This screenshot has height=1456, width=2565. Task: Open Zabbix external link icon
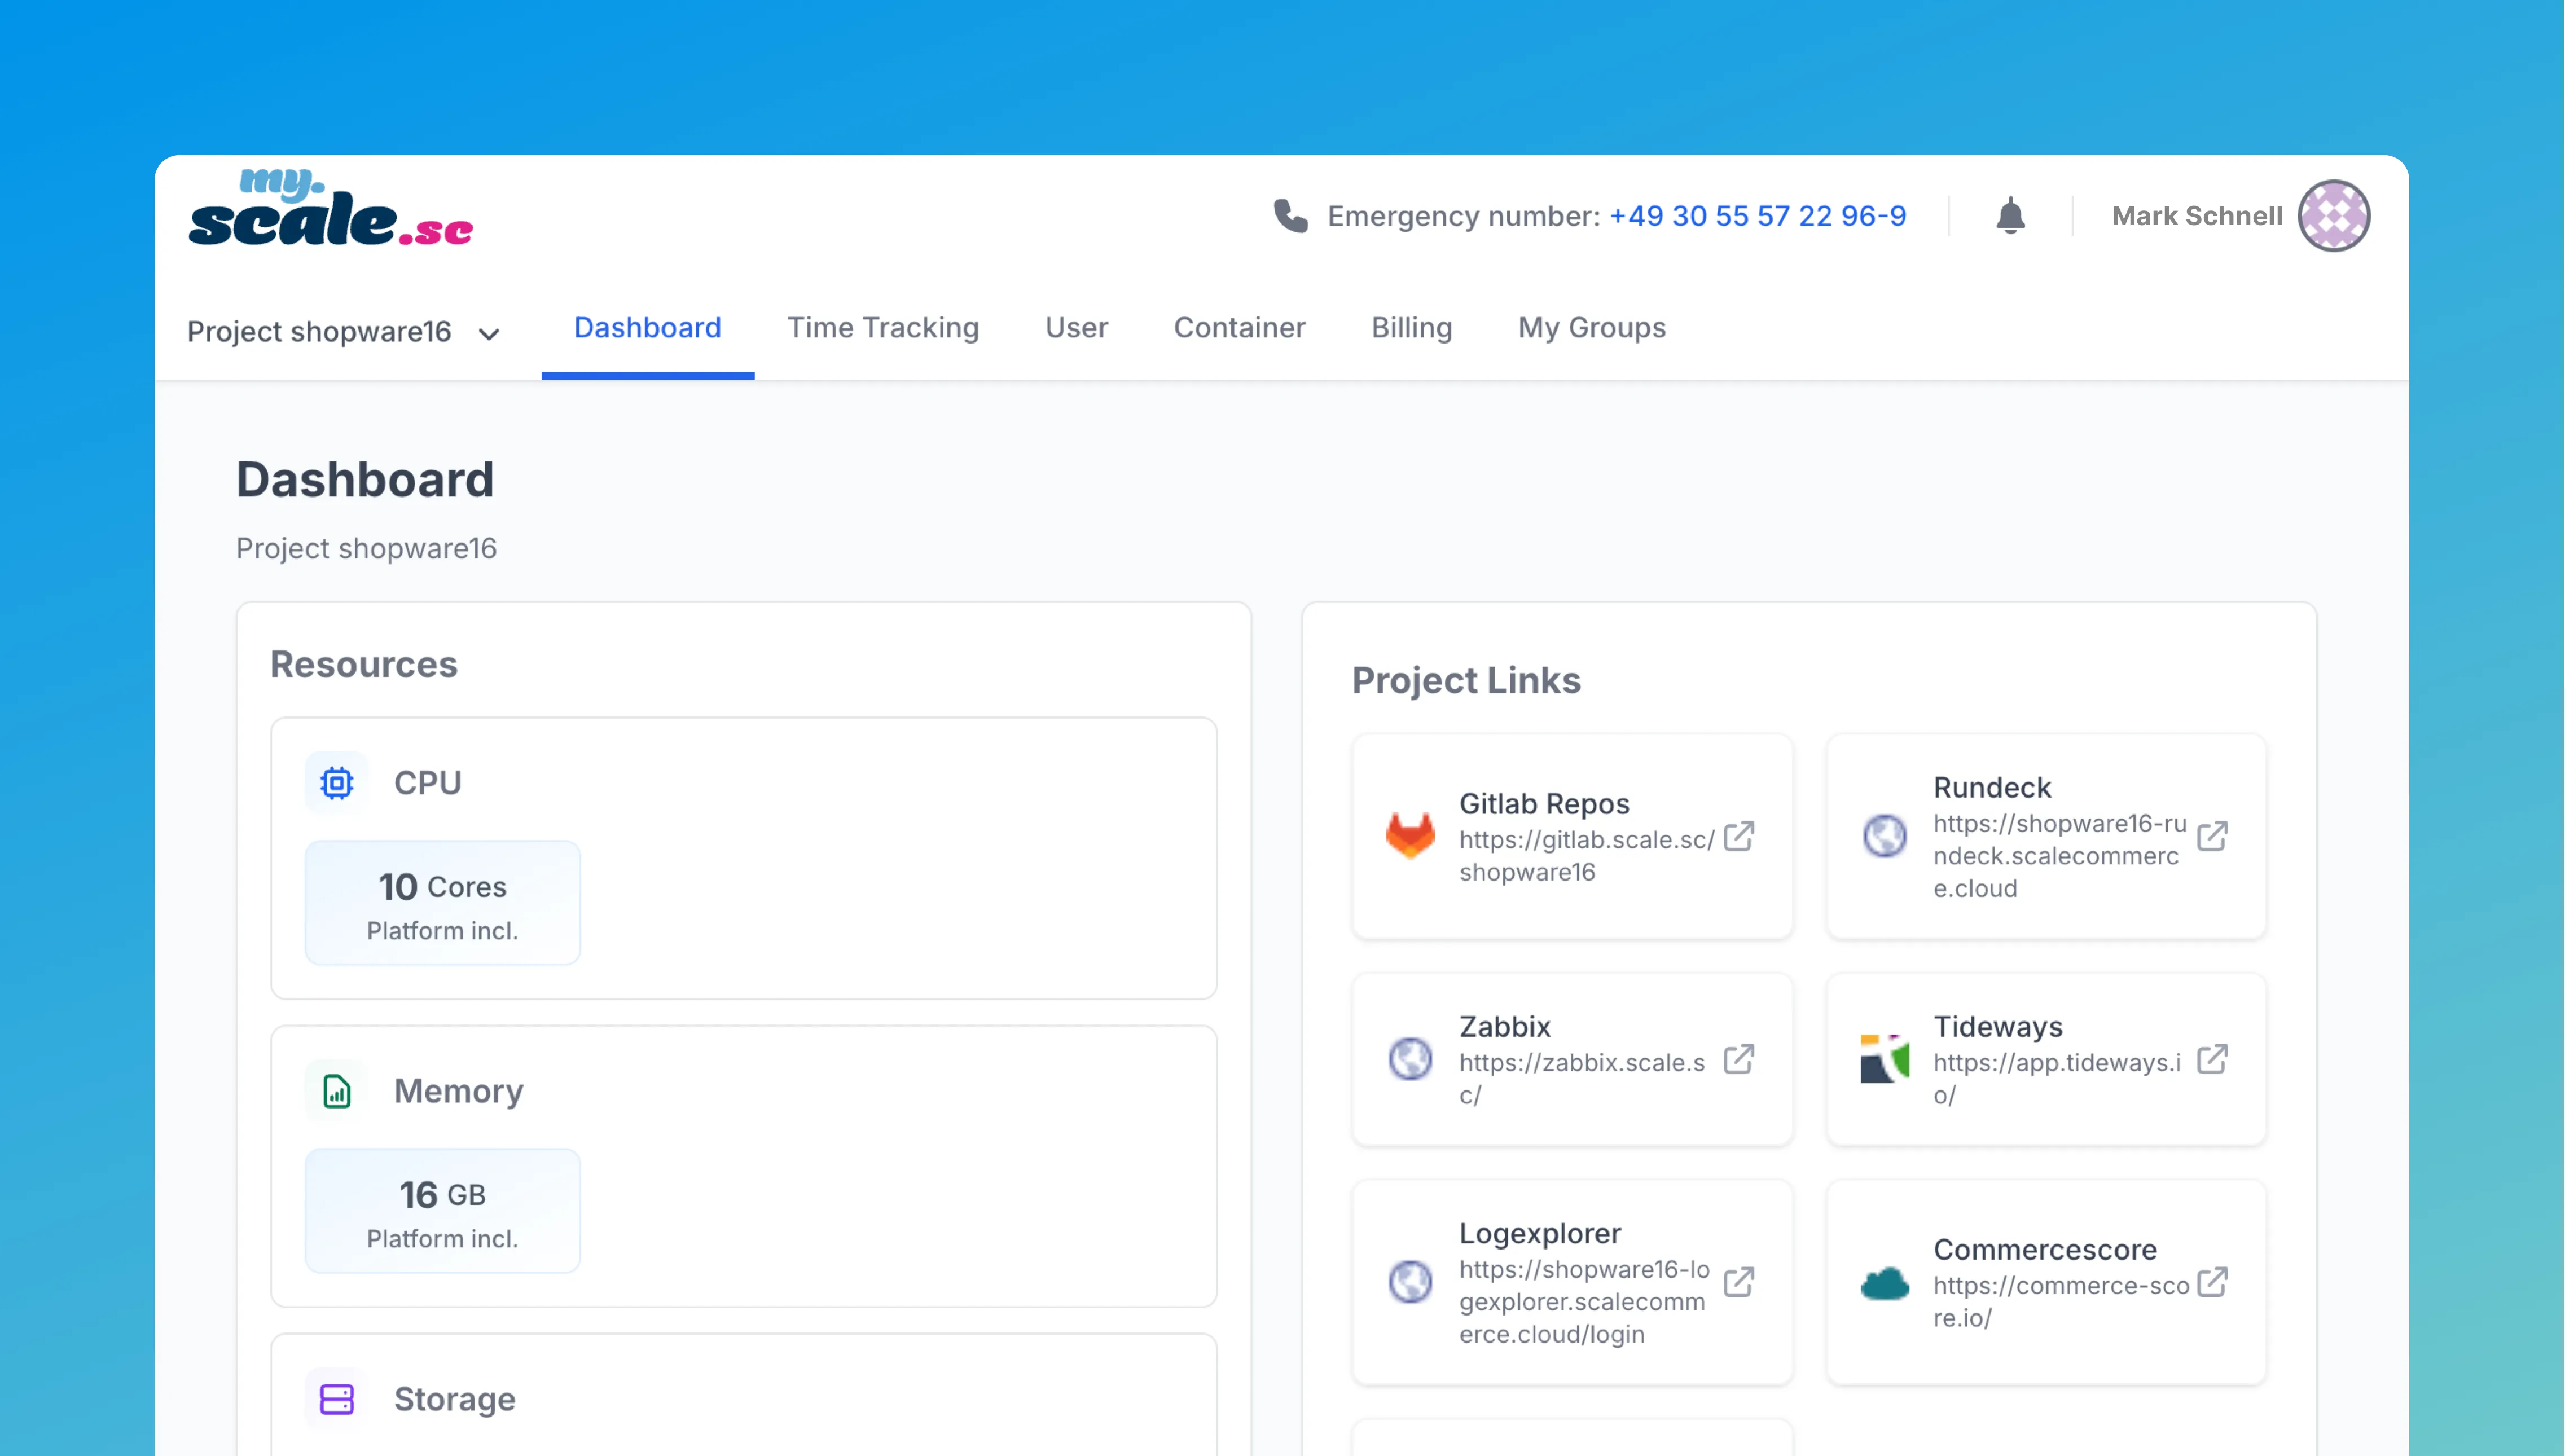coord(1739,1059)
